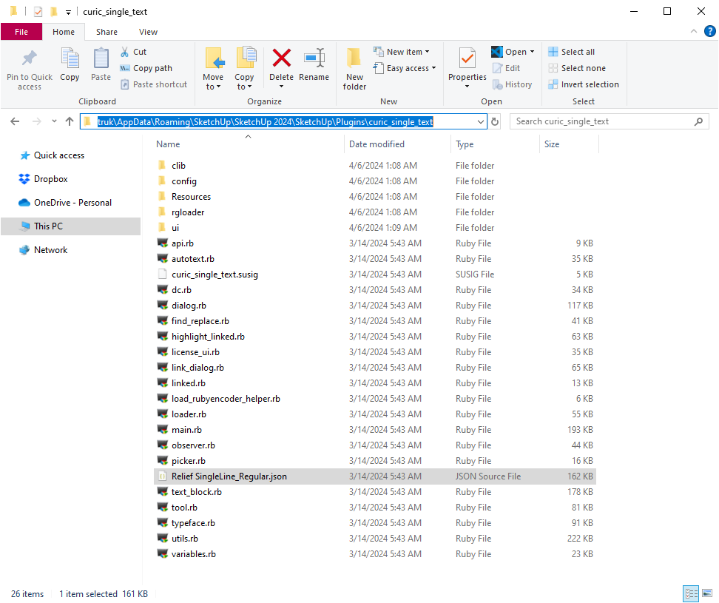Click the Copy ribbon icon

(x=70, y=58)
